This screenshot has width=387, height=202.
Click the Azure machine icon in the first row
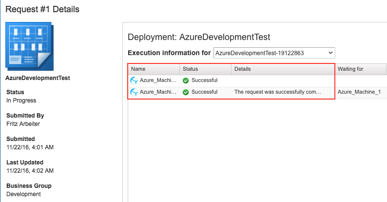134,81
